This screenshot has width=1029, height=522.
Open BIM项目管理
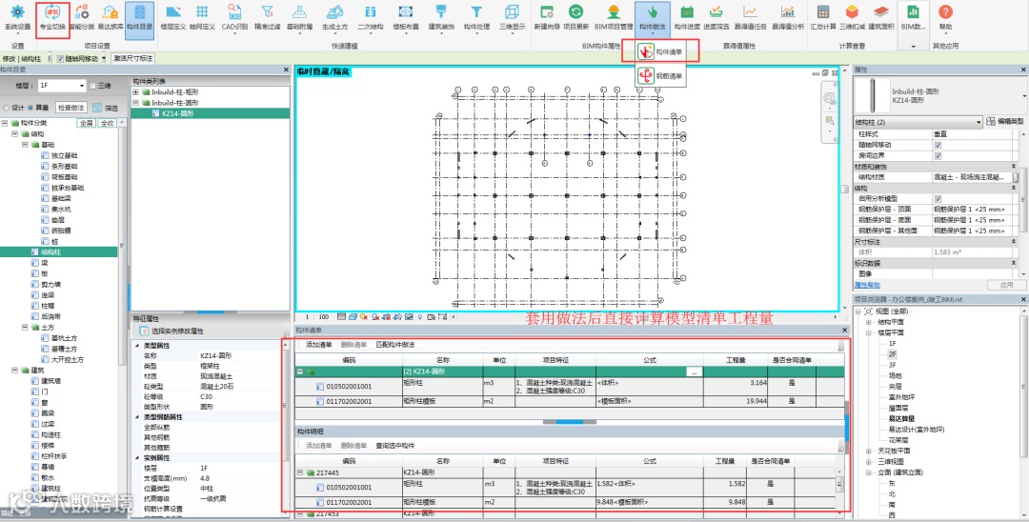point(614,18)
